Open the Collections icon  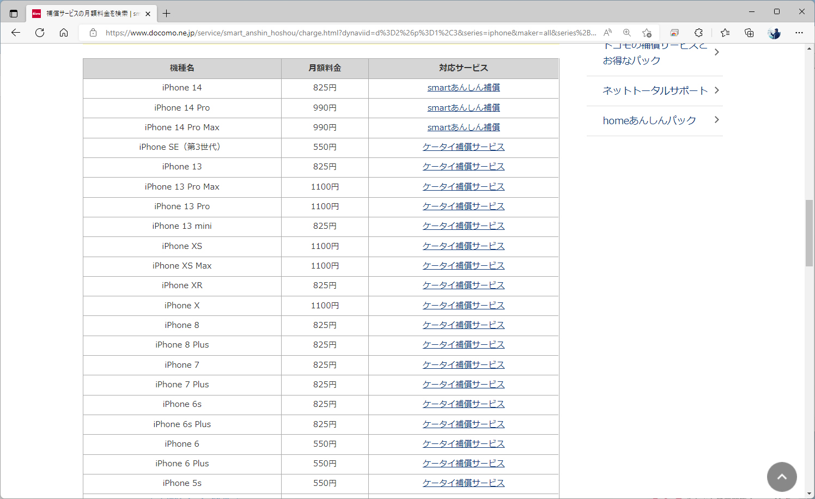coord(749,33)
